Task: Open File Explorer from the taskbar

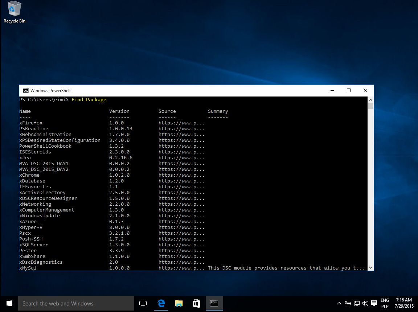Action: point(179,303)
